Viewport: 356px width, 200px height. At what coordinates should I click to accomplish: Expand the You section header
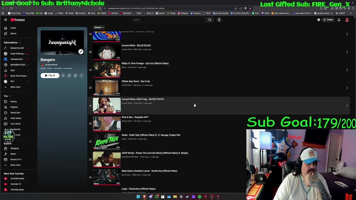click(7, 96)
